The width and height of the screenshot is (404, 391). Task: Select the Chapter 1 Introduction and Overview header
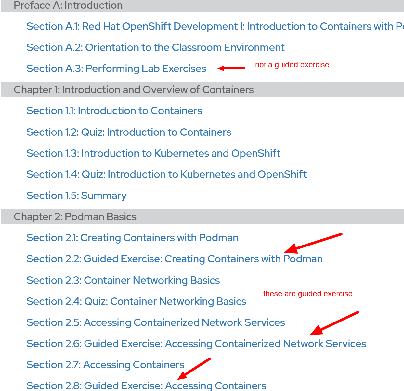click(x=134, y=90)
